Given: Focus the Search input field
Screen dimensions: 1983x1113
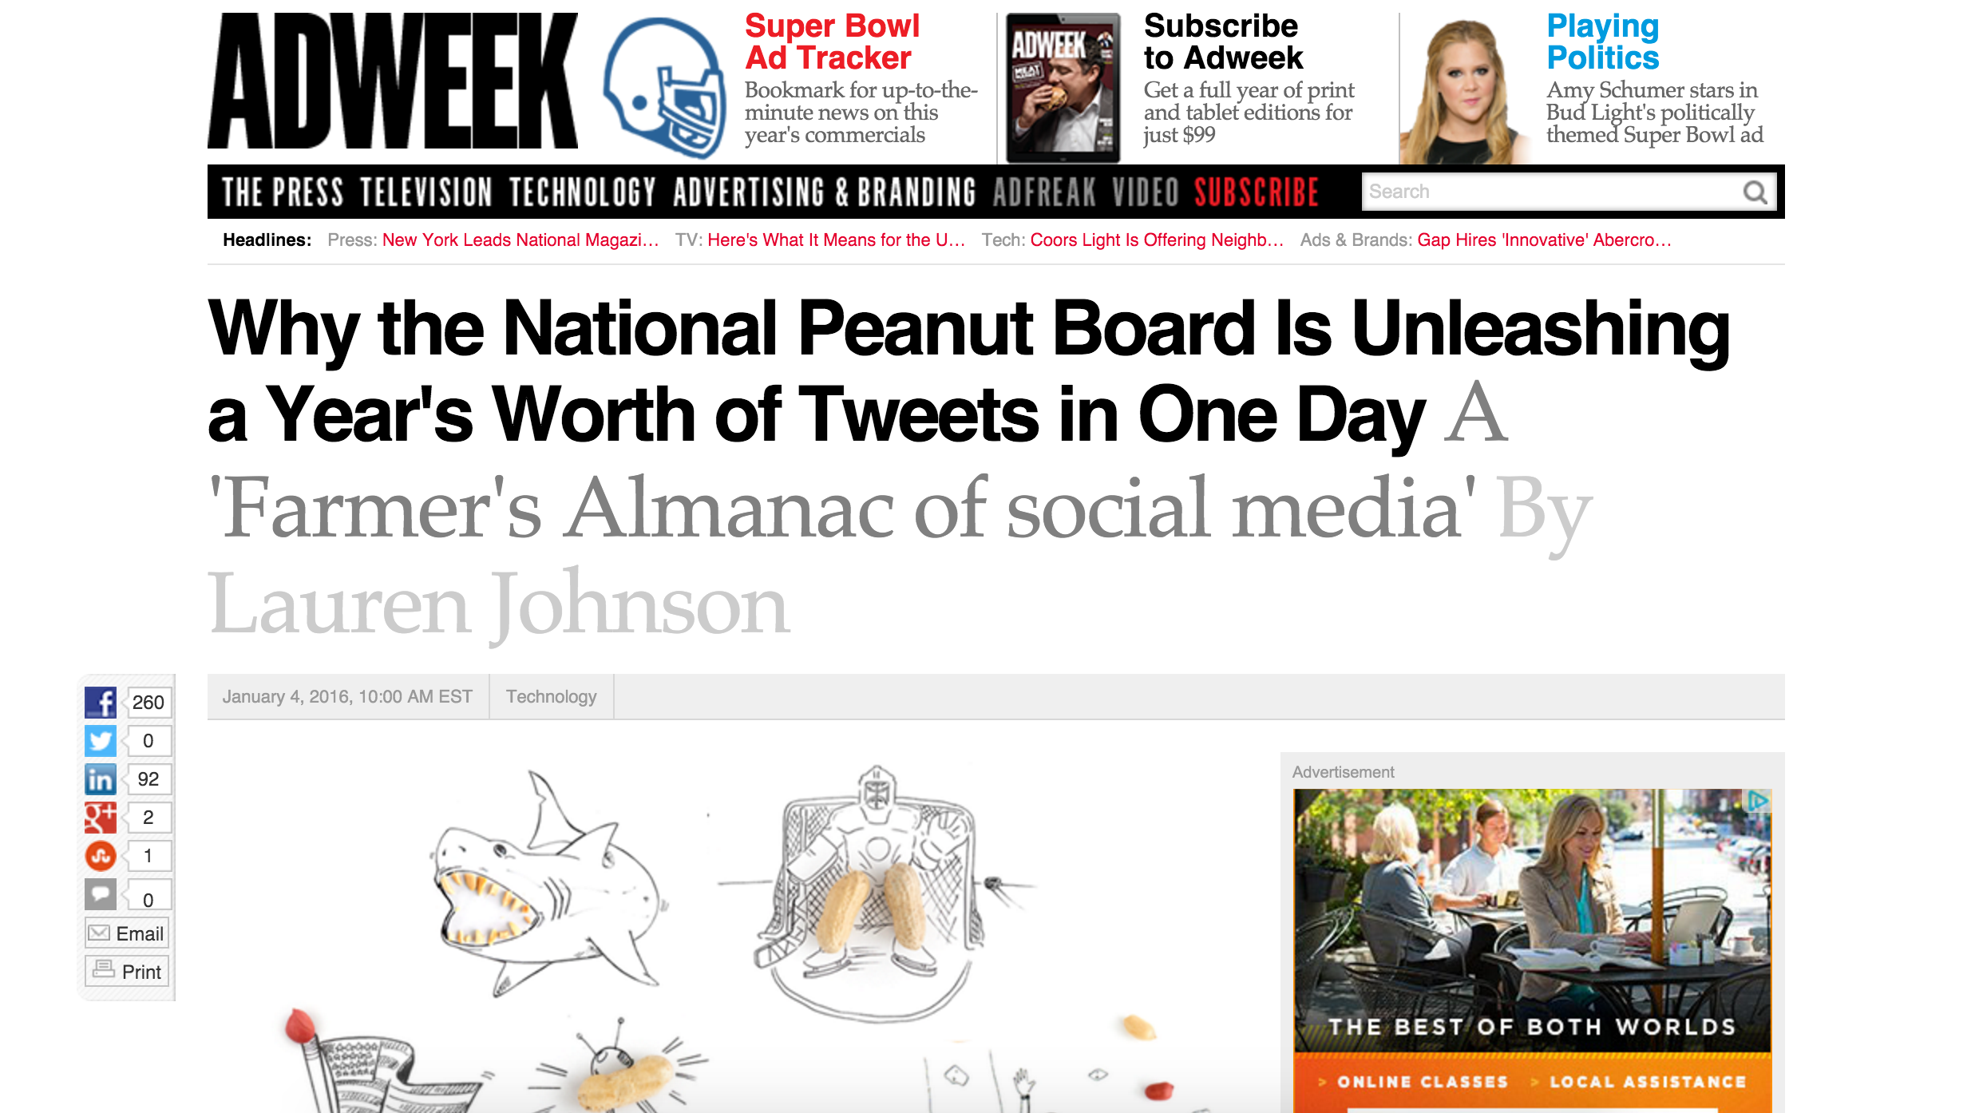Looking at the screenshot, I should pos(1549,192).
